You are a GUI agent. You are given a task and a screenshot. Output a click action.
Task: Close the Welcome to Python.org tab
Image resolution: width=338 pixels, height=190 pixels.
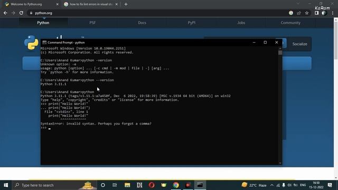57,4
